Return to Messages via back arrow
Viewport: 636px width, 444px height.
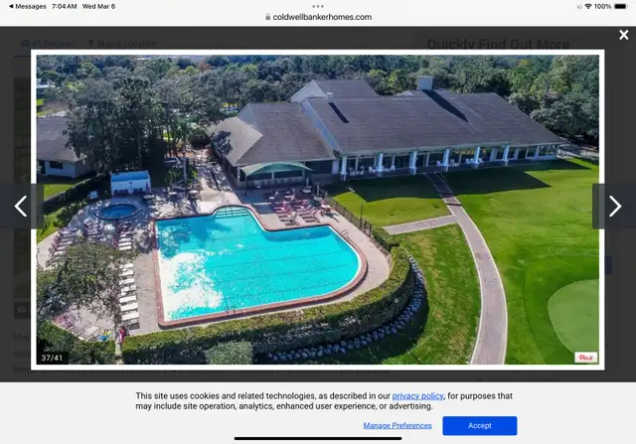(27, 7)
